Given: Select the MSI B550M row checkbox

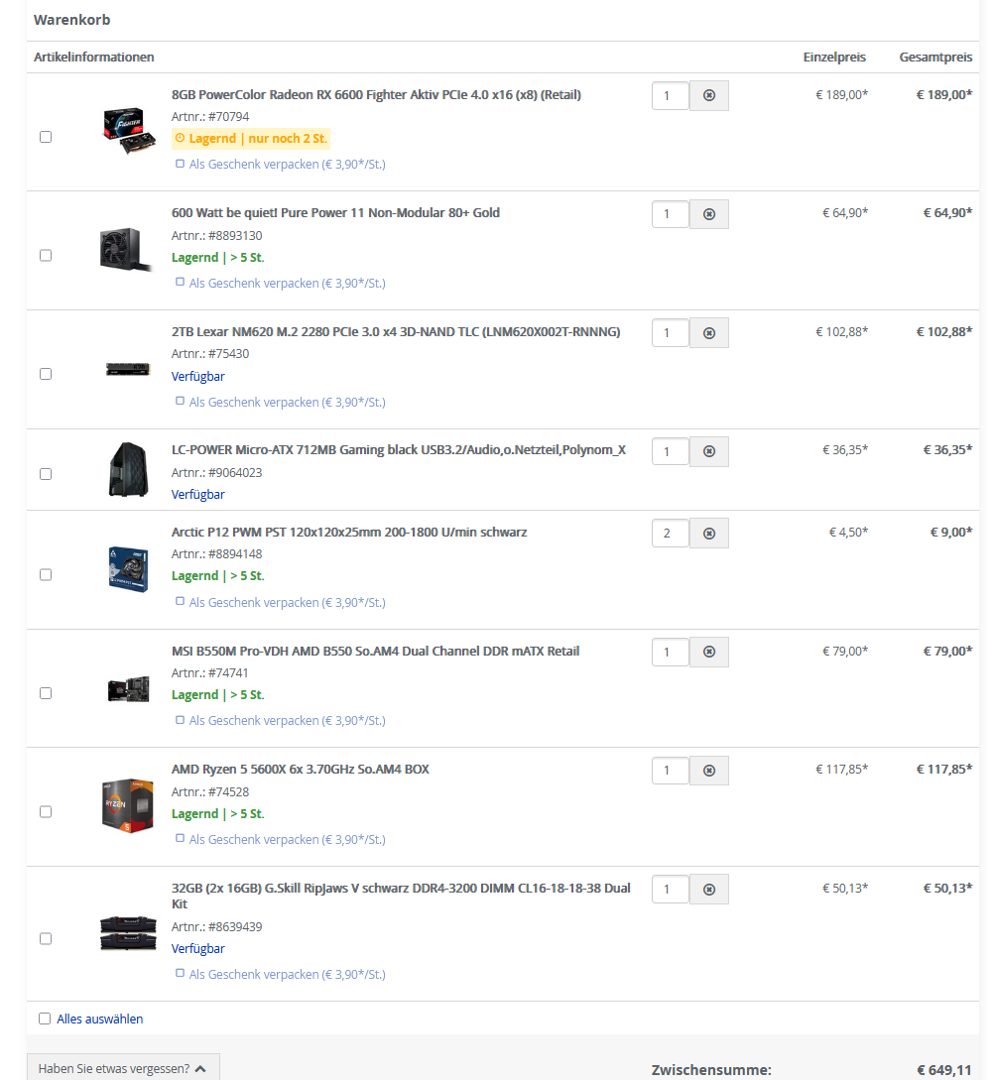Looking at the screenshot, I should click(46, 693).
